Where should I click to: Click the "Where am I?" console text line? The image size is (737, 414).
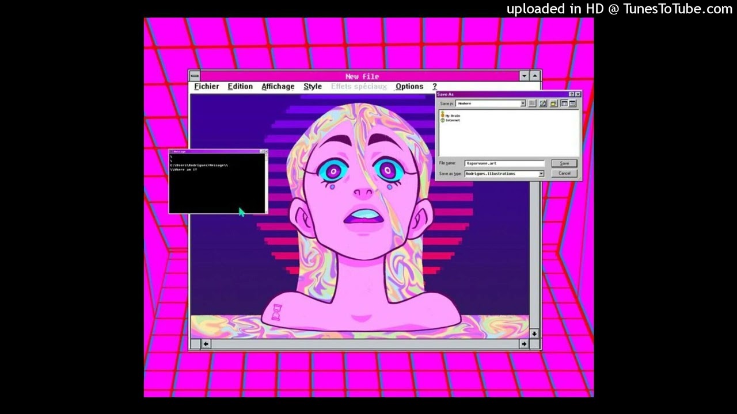tap(184, 170)
